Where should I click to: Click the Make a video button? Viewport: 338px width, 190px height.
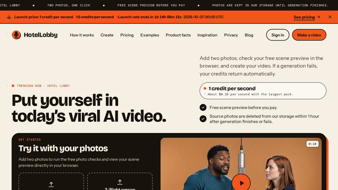pyautogui.click(x=309, y=35)
